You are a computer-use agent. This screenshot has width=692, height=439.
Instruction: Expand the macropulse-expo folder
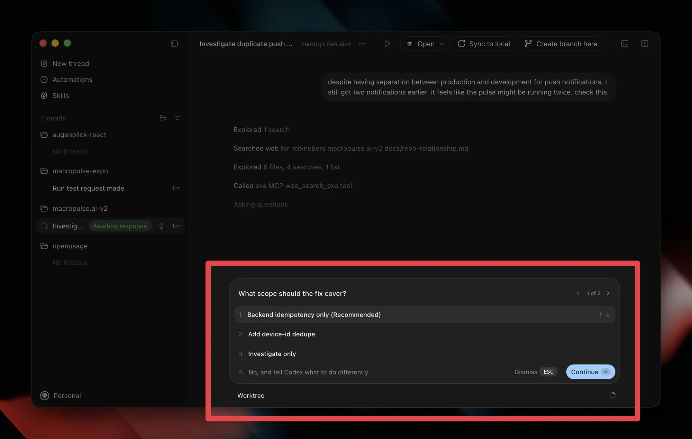pos(80,171)
